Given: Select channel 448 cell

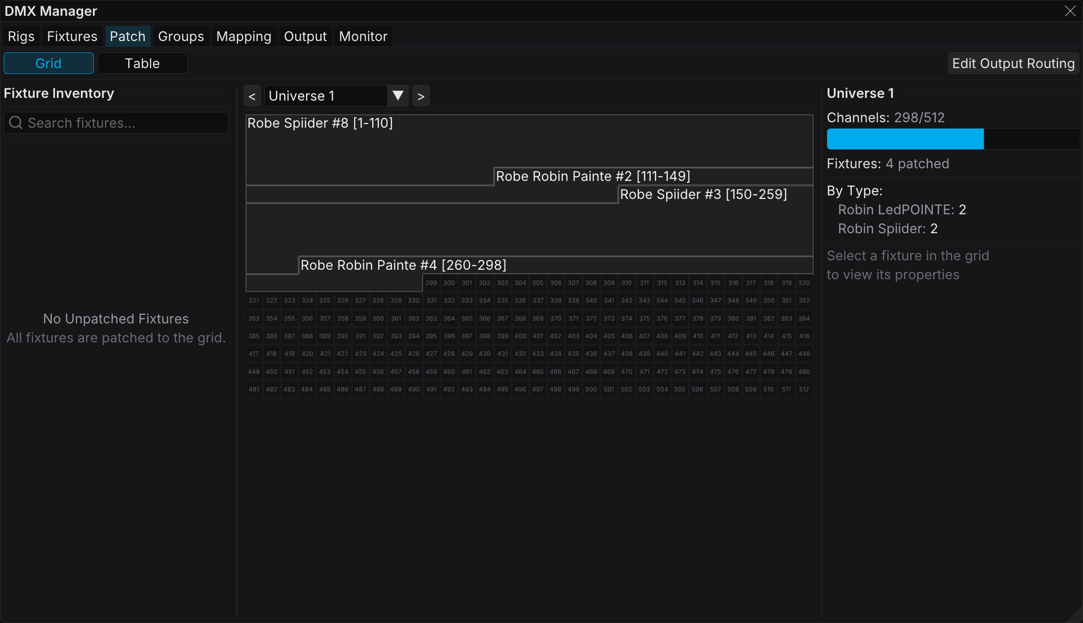Looking at the screenshot, I should coord(804,354).
